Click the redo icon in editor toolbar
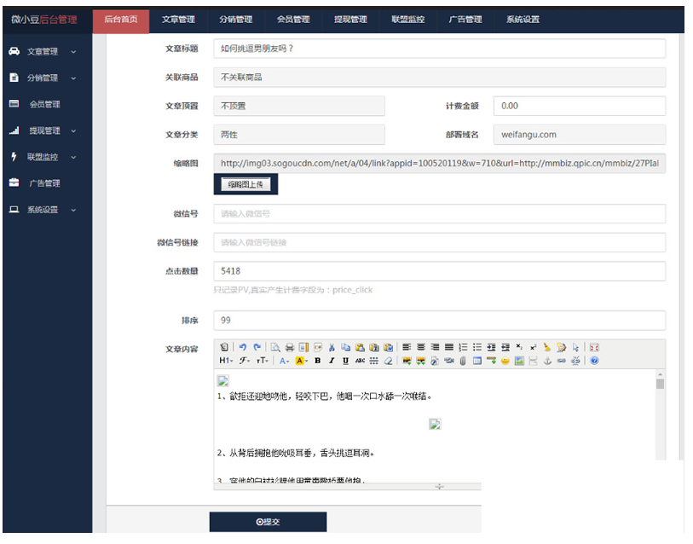This screenshot has width=693, height=544. 257,347
